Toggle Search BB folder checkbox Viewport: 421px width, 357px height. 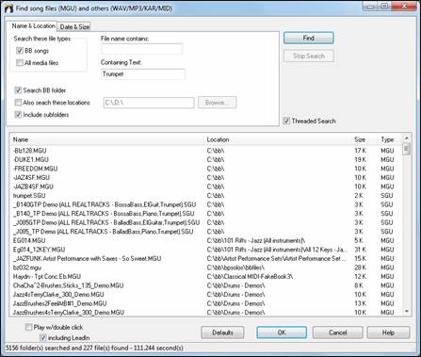tap(18, 90)
